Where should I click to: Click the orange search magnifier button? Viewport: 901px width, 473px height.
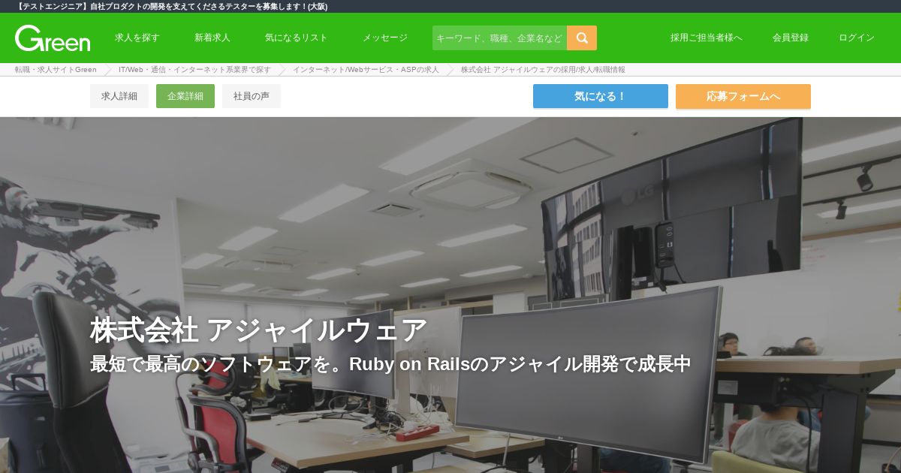(x=582, y=38)
